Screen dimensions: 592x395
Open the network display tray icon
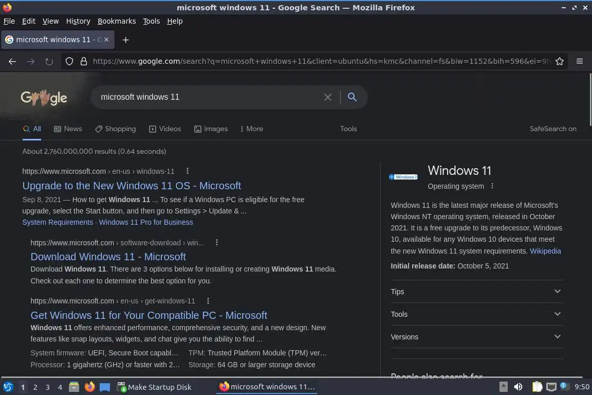(x=551, y=387)
